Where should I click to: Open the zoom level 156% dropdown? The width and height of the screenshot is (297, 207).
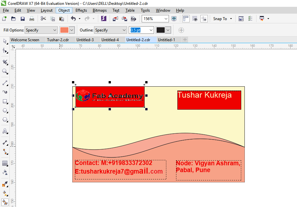(166, 19)
